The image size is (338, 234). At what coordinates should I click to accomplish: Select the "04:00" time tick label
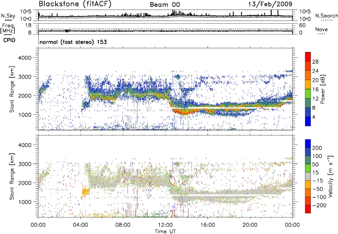pos(80,225)
